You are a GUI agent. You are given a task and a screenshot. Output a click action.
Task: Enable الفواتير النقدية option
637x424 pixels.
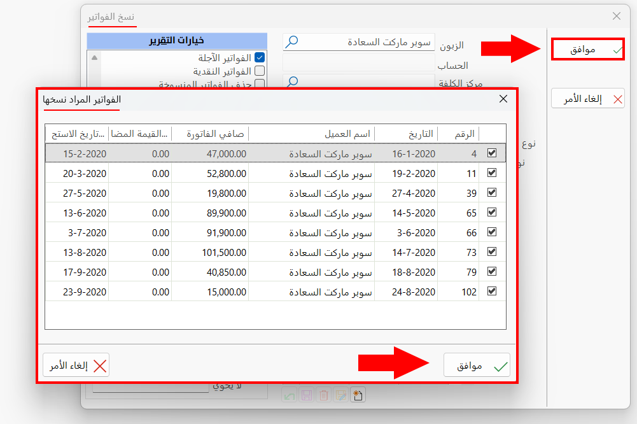click(x=260, y=70)
